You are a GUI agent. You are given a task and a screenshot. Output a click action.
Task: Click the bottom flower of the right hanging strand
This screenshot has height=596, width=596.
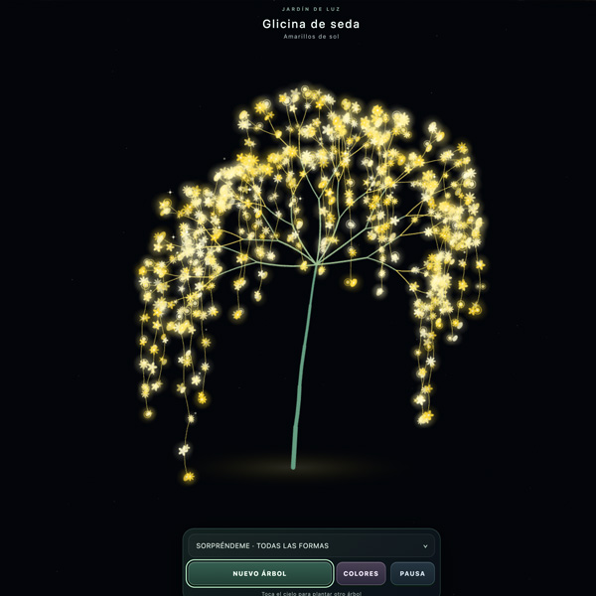point(425,418)
